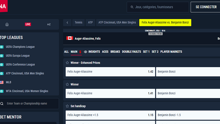This screenshot has width=220, height=124.
Task: Click the Canada flag next to Auger-Aliassime
Action: 70,38
